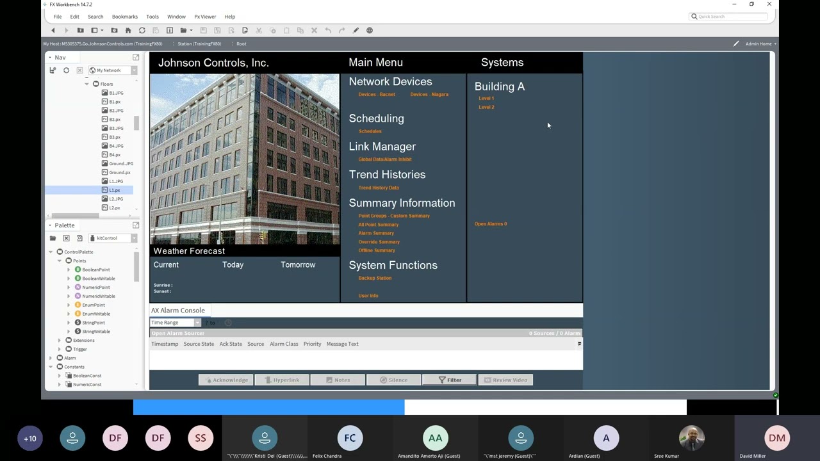820x461 pixels.
Task: Open the Tools menu
Action: [152, 17]
